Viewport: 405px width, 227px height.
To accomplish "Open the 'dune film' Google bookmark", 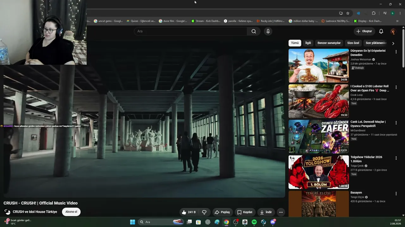I will tap(173, 21).
